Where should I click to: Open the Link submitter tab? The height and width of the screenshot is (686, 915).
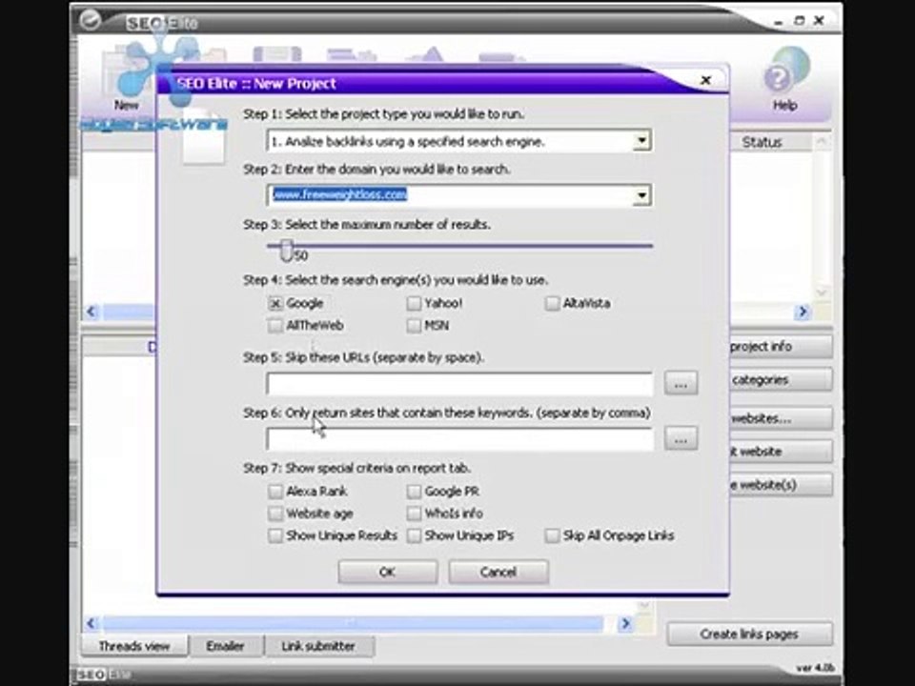(318, 646)
